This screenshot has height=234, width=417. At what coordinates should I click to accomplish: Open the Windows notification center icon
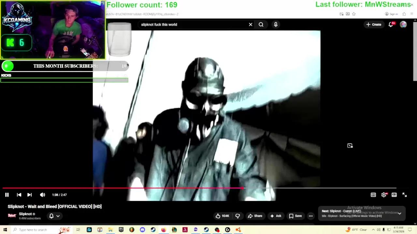[x=410, y=230]
